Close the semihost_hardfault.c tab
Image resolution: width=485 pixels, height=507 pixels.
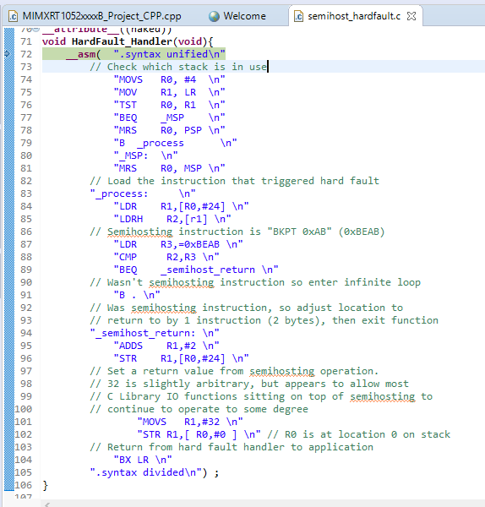(x=411, y=16)
